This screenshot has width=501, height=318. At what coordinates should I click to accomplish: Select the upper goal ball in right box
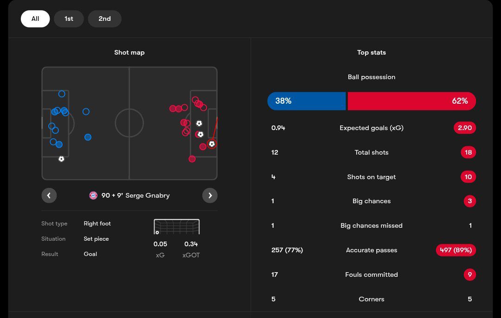[x=199, y=124]
